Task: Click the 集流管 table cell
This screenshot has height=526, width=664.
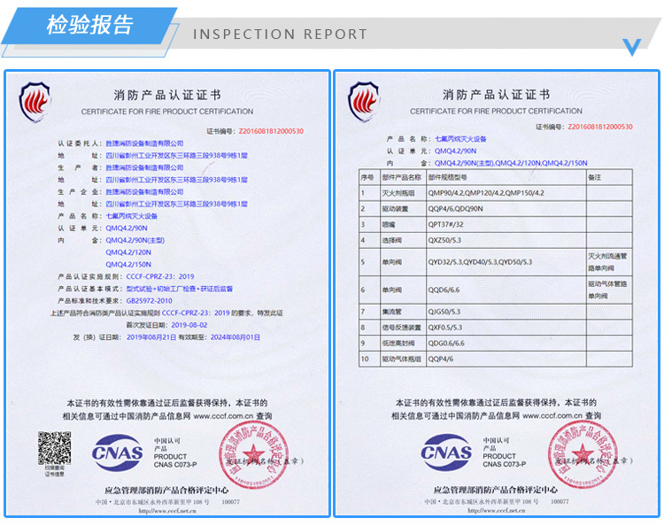Action: click(403, 312)
